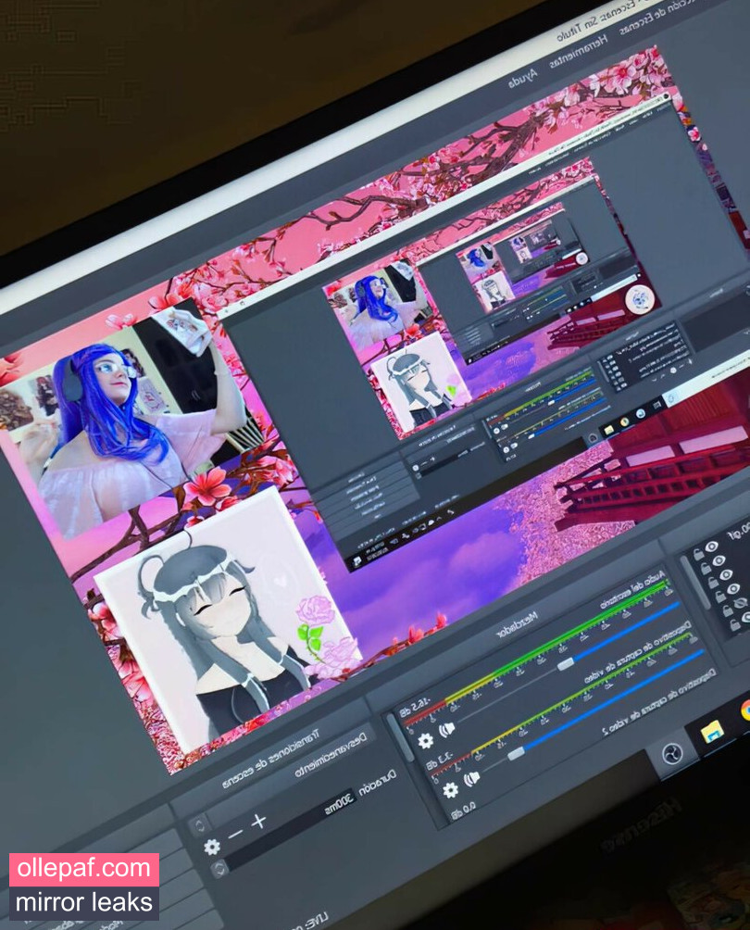
Task: Open File Explorer from the taskbar
Action: coord(712,732)
